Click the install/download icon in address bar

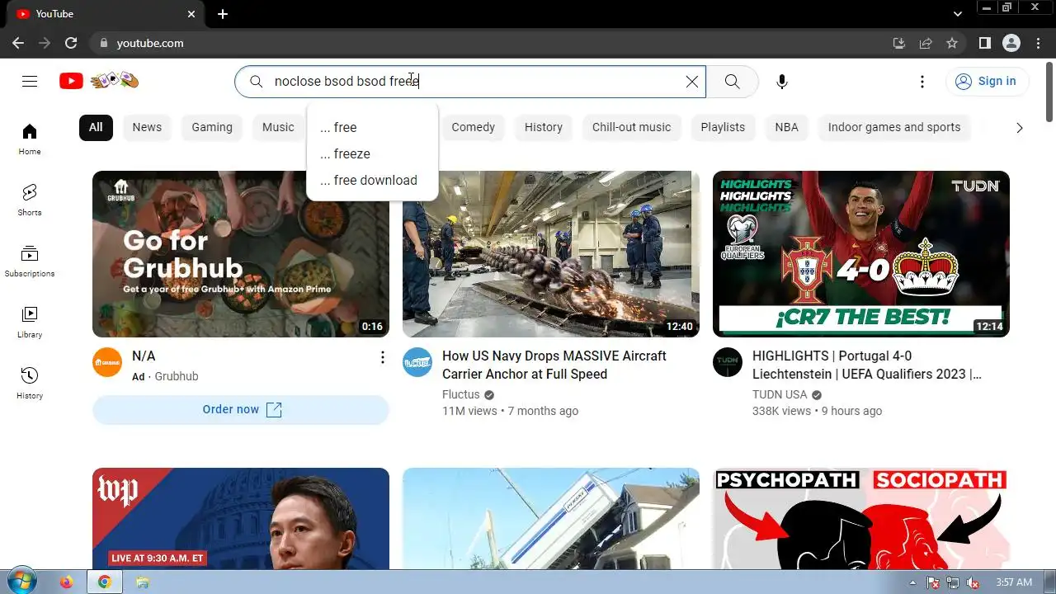[899, 43]
